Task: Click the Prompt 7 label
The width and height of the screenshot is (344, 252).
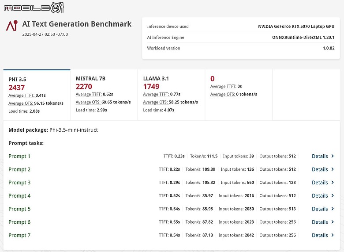Action: pyautogui.click(x=19, y=236)
